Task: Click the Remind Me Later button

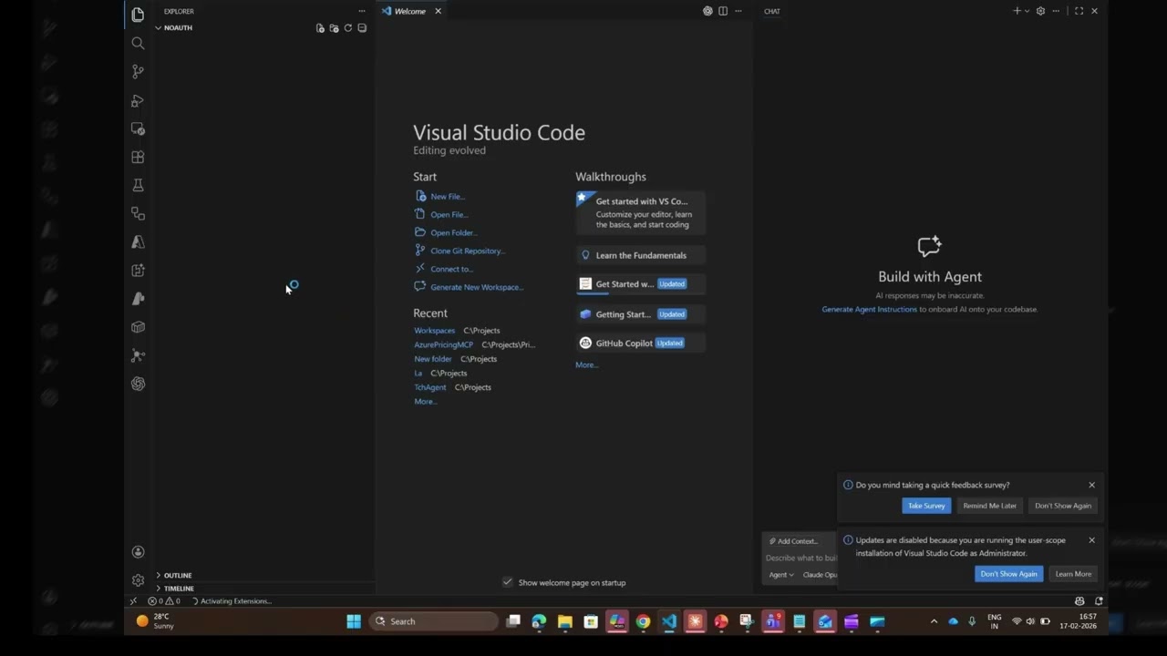Action: [x=990, y=506]
